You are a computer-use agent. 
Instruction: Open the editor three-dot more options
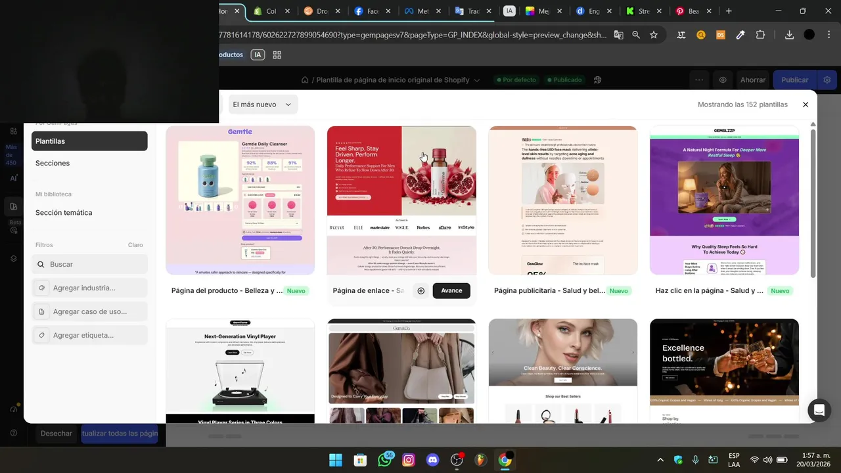tap(699, 80)
